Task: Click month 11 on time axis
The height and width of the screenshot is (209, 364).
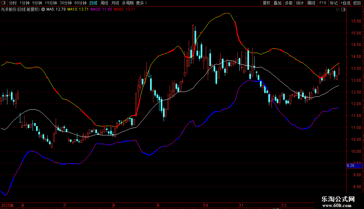Action: 241,205
